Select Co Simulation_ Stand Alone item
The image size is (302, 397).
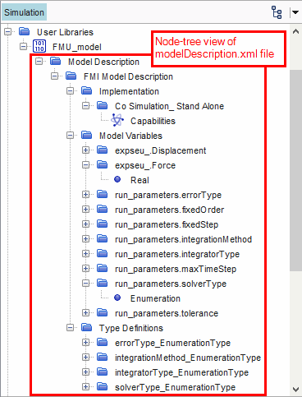169,106
